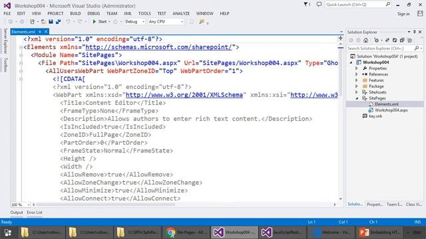Switch to the Class View tab

[414, 204]
